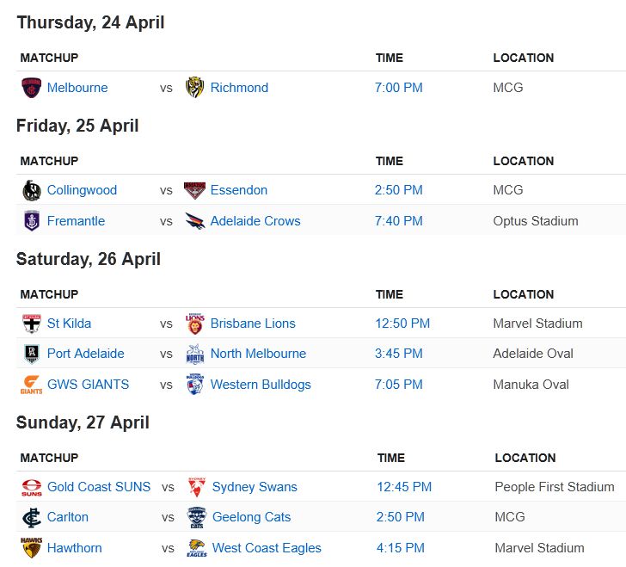Open the Western Bulldogs team link
This screenshot has width=626, height=567.
[261, 385]
